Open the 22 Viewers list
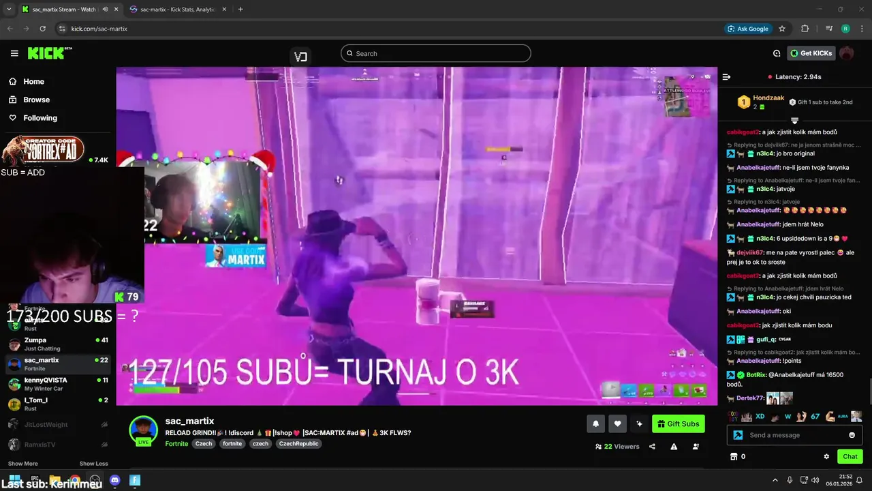 (617, 447)
